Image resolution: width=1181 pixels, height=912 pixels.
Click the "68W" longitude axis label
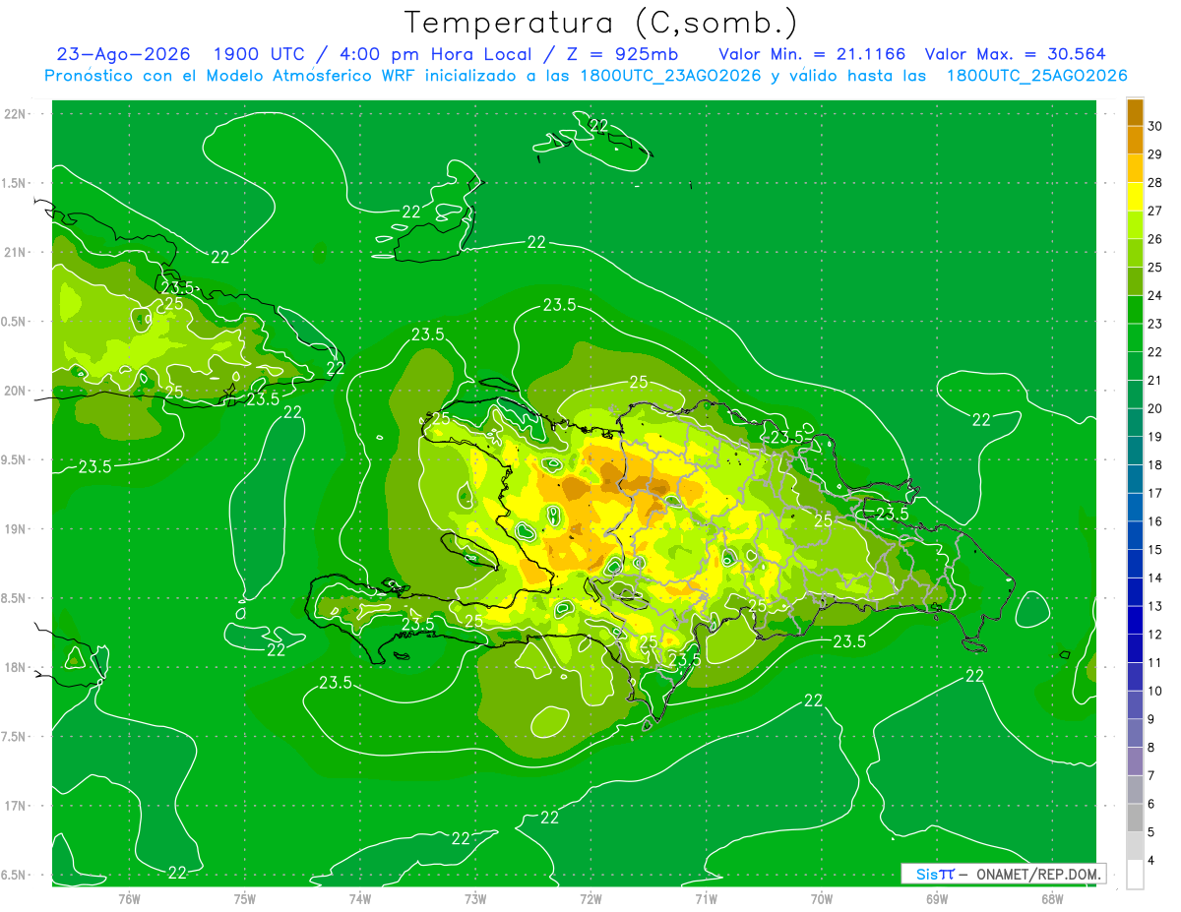click(x=1052, y=899)
